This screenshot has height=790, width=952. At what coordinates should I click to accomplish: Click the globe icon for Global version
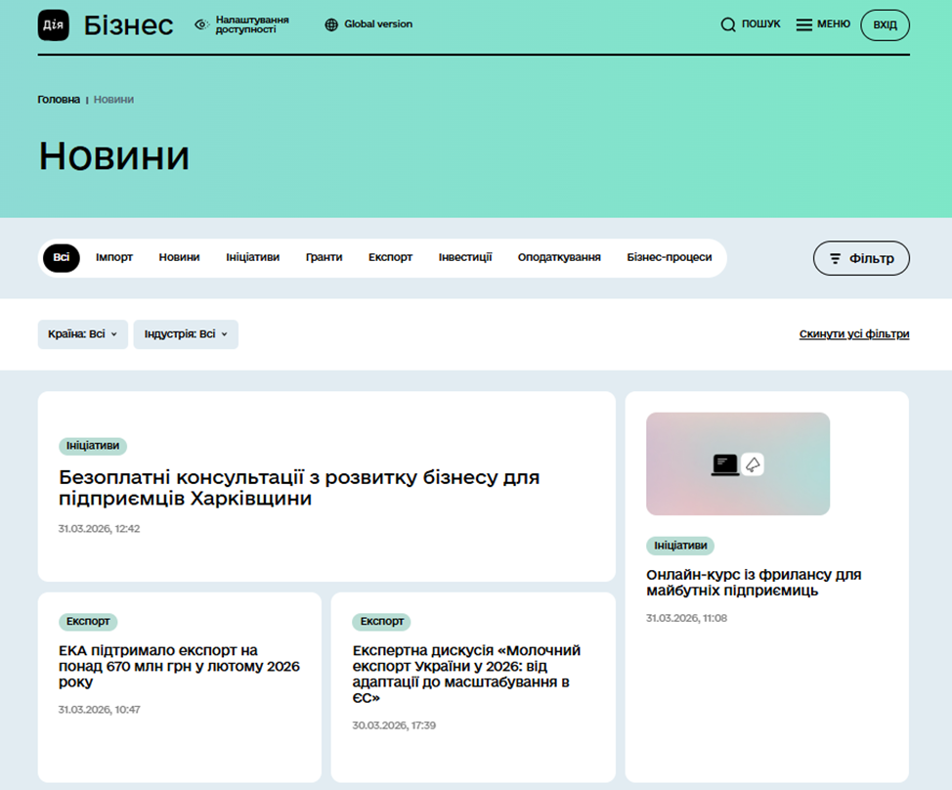click(331, 24)
